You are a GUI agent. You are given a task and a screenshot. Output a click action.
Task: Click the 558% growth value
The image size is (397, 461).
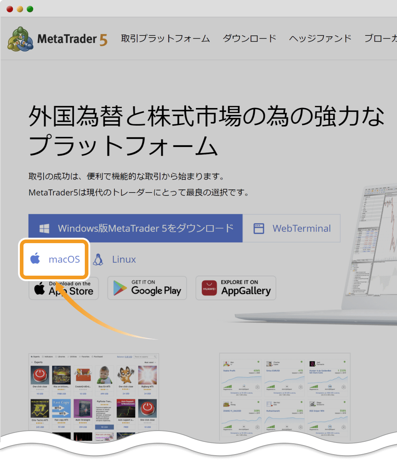[343, 411]
